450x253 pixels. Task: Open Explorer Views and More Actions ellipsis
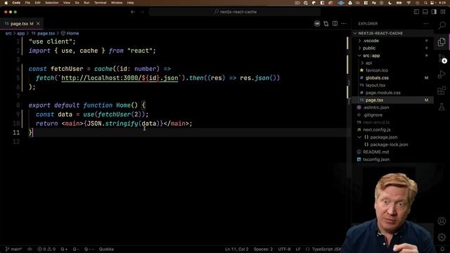tap(426, 24)
